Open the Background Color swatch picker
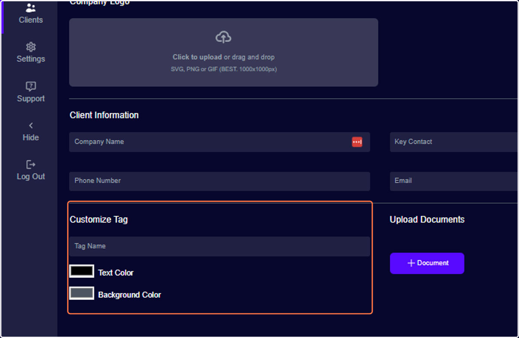Screen dimensions: 519x338 82,293
